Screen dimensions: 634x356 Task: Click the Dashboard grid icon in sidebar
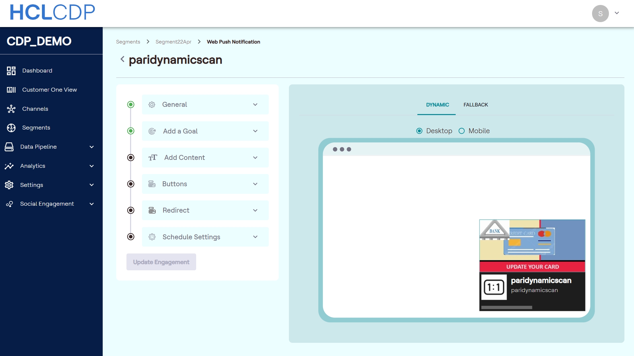(x=11, y=71)
